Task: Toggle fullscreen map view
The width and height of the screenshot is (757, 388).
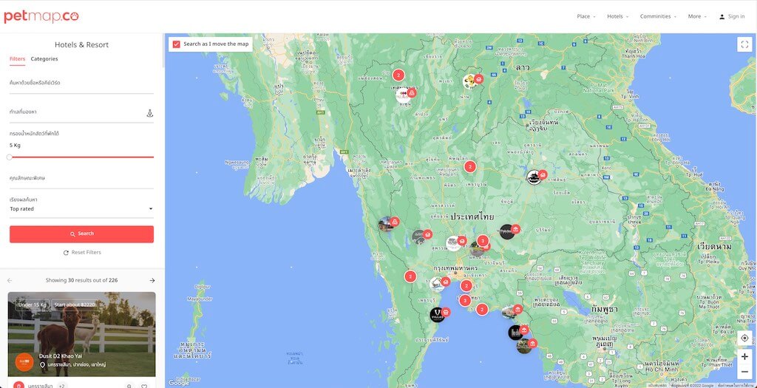Action: tap(744, 44)
